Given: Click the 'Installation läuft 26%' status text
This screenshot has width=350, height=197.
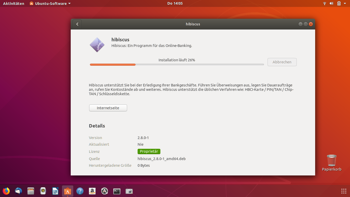Looking at the screenshot, I should pyautogui.click(x=177, y=60).
